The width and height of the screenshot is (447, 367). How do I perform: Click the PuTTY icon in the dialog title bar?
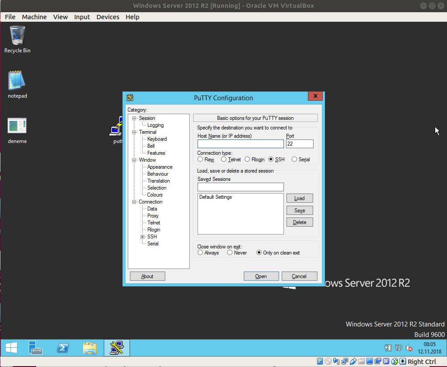point(130,98)
